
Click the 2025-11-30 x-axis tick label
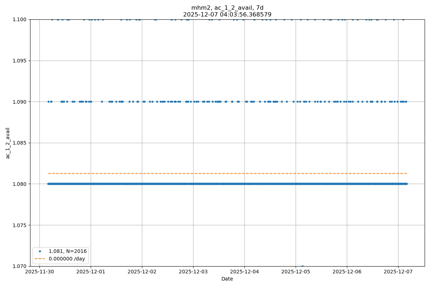[39, 272]
